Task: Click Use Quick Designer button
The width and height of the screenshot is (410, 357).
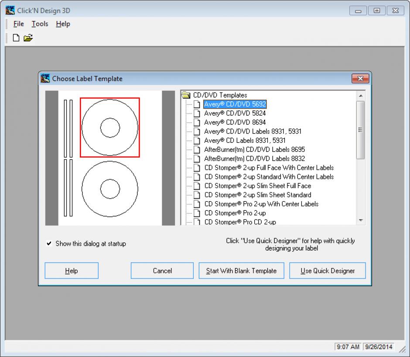Action: point(328,271)
